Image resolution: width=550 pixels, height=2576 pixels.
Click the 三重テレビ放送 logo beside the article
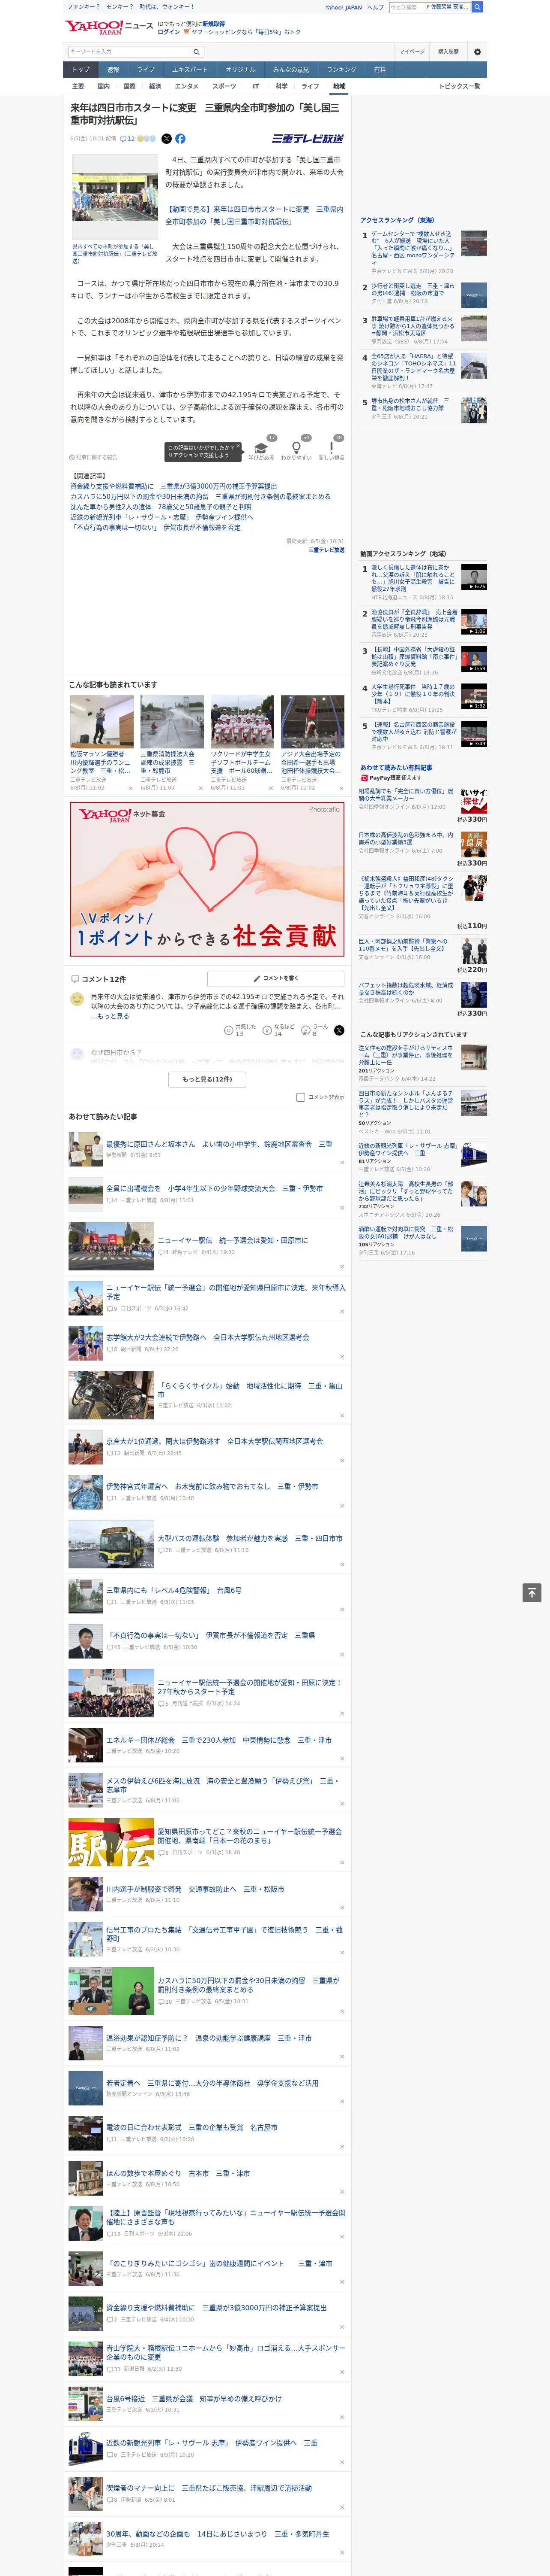[308, 139]
